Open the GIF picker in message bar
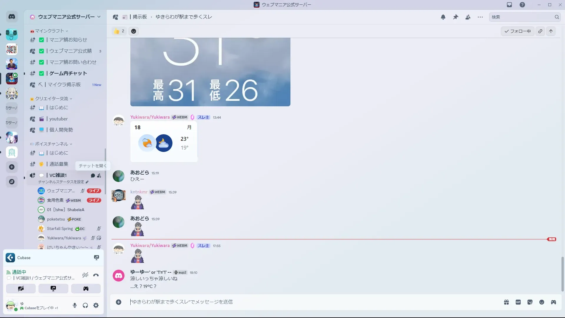 pos(518,302)
